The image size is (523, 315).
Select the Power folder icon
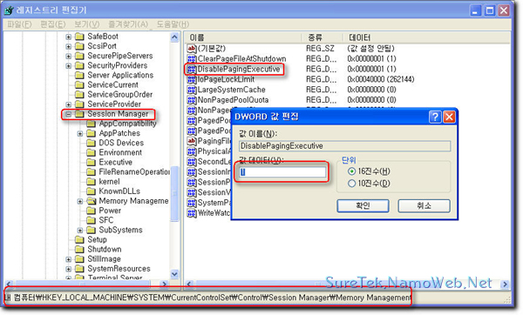tap(91, 211)
